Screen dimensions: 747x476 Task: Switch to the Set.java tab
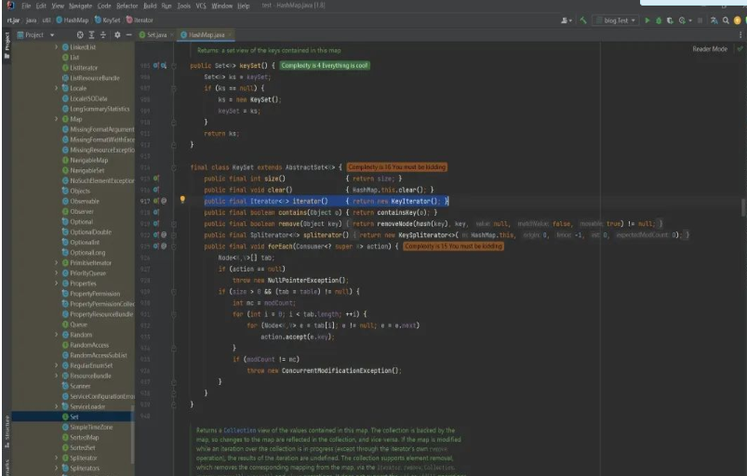click(156, 34)
